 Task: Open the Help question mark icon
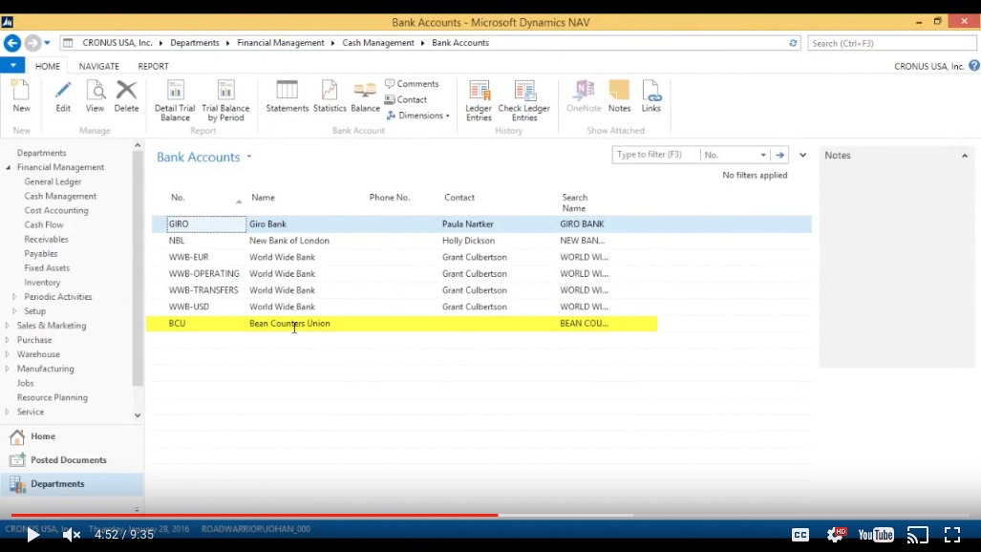[x=973, y=66]
